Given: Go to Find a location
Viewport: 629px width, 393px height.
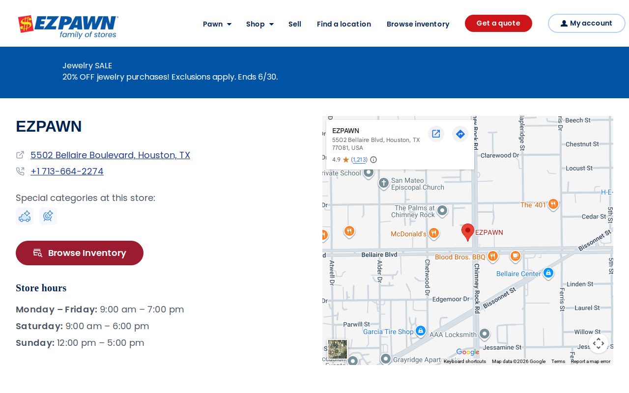Looking at the screenshot, I should click(x=344, y=24).
